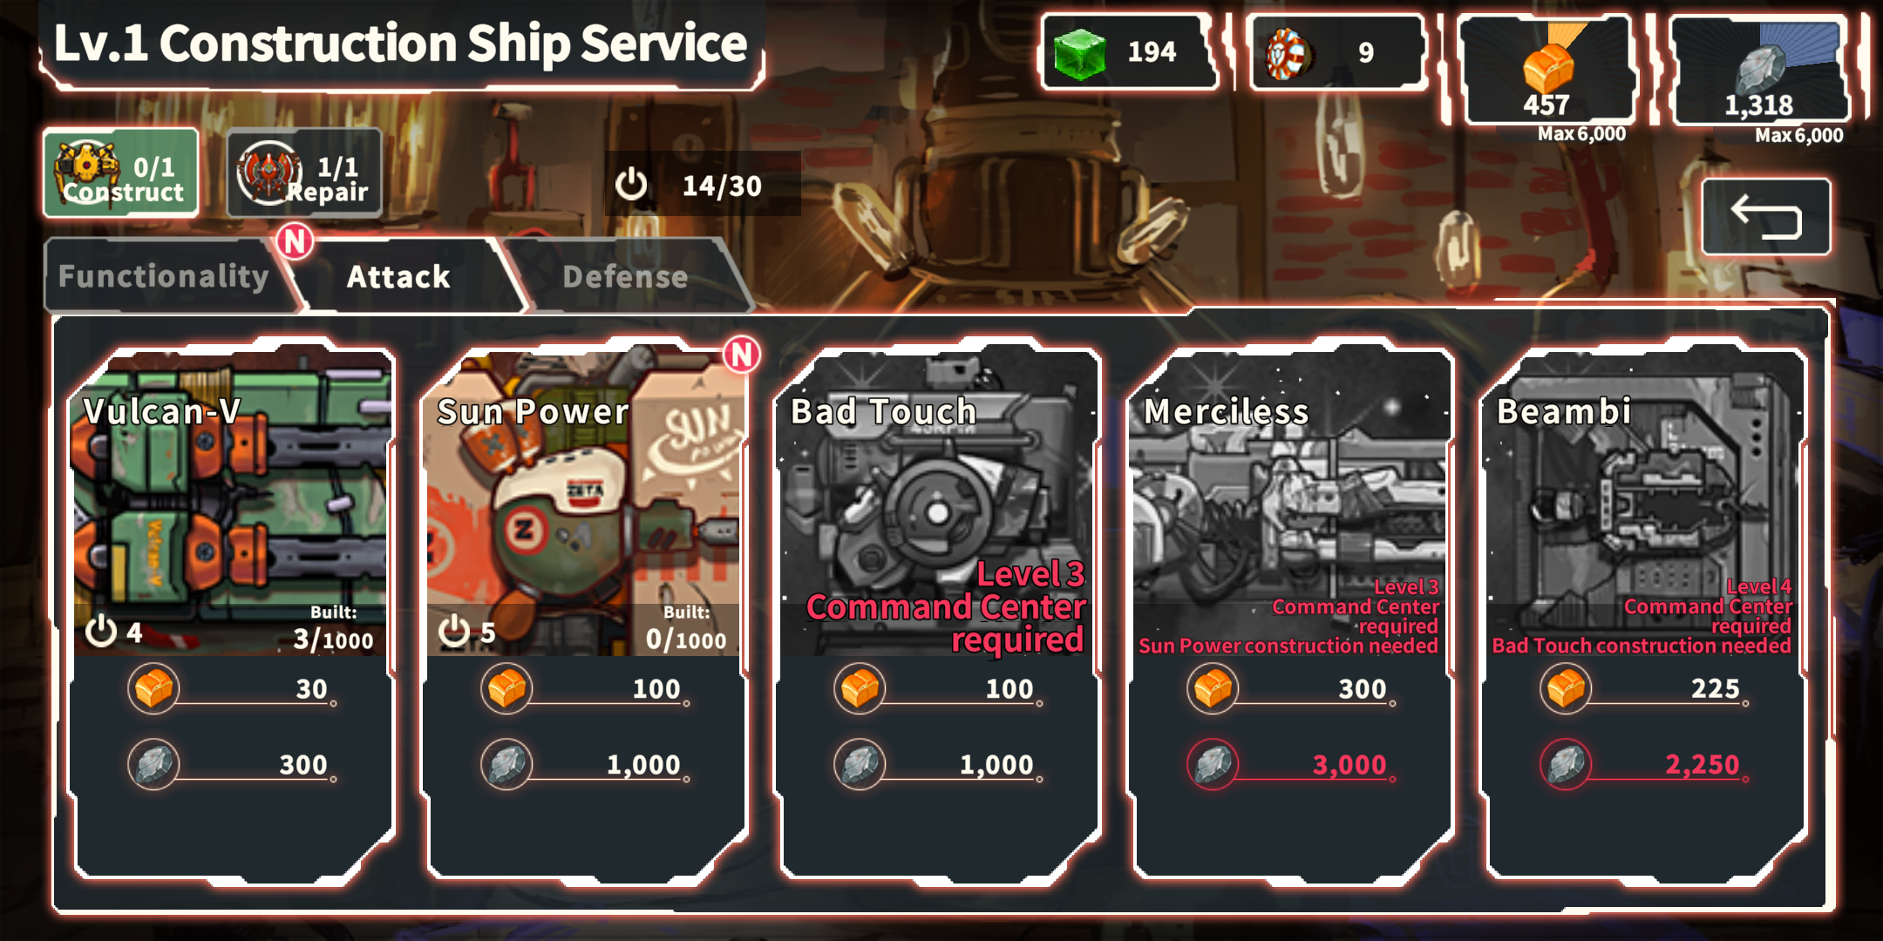The height and width of the screenshot is (941, 1883).
Task: Select the locked Bad Touch card
Action: pos(939,613)
